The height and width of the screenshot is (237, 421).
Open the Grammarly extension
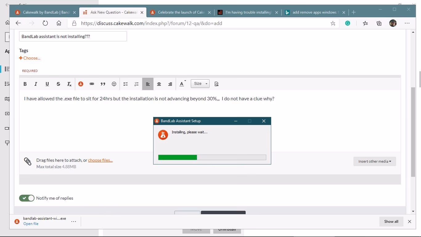pos(348,23)
